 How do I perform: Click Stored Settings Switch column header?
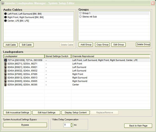coord(58,56)
